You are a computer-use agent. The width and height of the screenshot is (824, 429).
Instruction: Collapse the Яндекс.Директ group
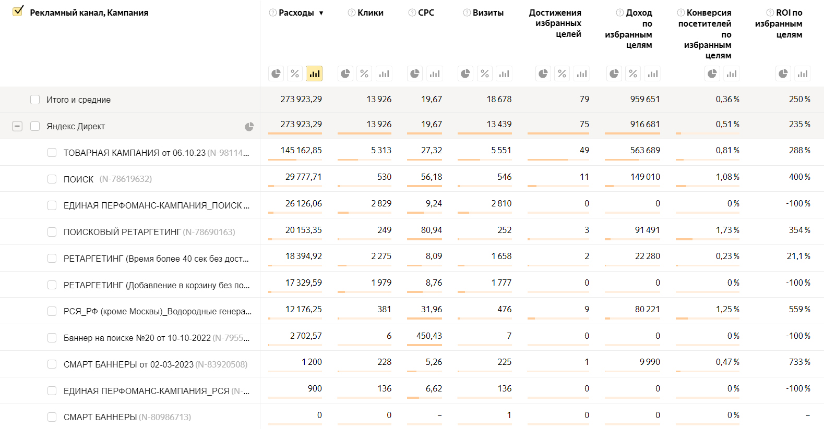click(x=17, y=126)
